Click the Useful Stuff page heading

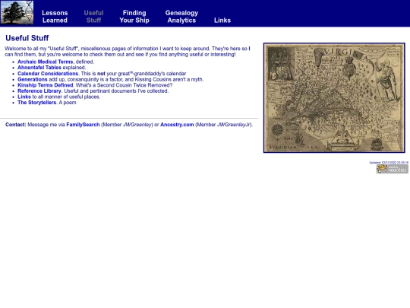tap(27, 38)
